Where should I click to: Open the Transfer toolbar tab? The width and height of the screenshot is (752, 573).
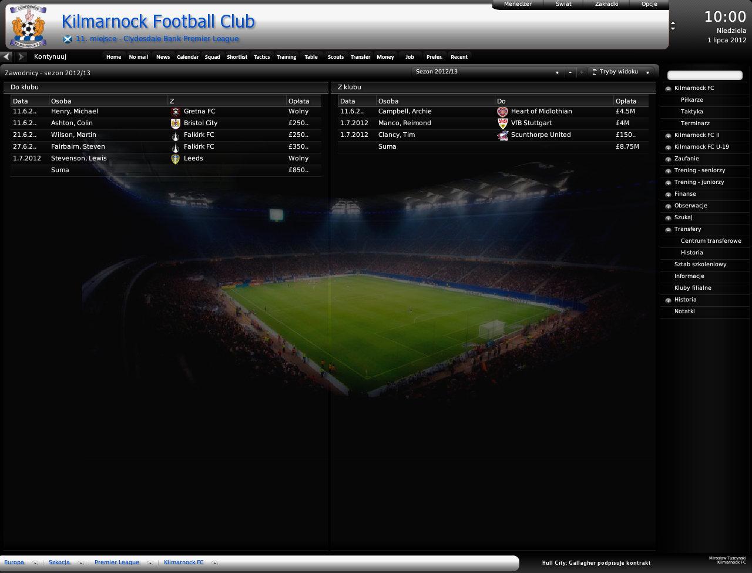[x=360, y=57]
